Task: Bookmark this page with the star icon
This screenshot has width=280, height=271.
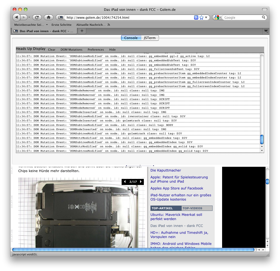Action: coord(201,17)
